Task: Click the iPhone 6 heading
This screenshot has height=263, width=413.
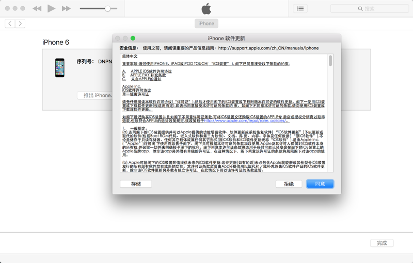Action: coord(56,42)
